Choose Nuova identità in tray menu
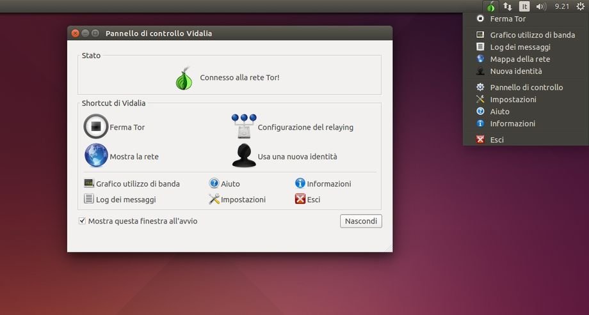589x315 pixels. 515,71
